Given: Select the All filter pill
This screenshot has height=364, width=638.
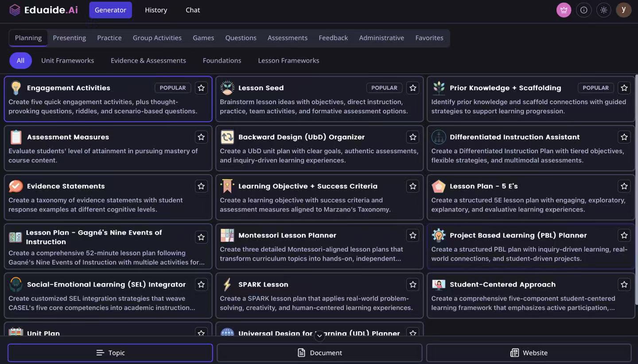Looking at the screenshot, I should point(20,60).
